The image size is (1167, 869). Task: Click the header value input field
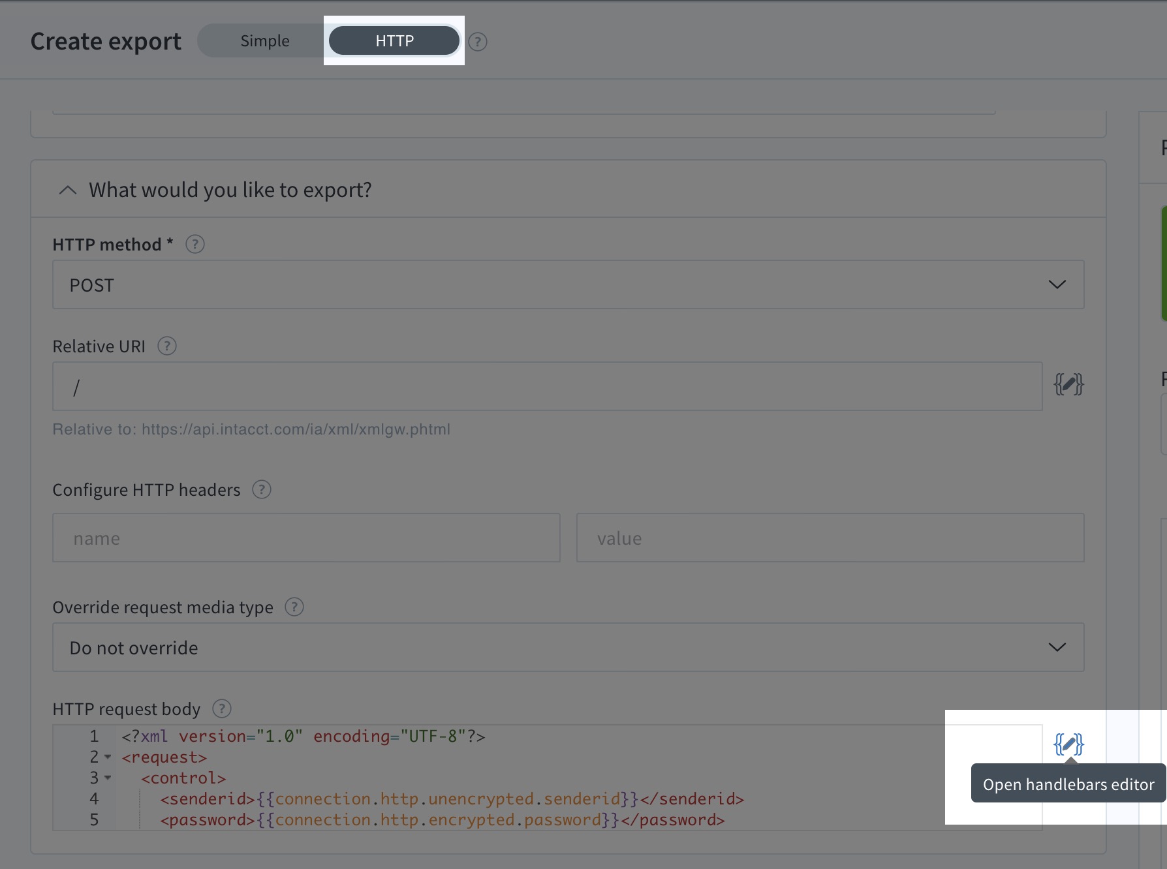[830, 538]
